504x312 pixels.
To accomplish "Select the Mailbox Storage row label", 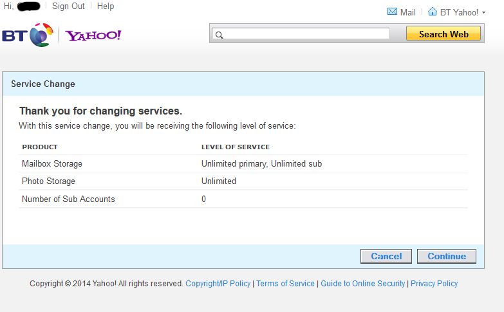I will [x=52, y=164].
